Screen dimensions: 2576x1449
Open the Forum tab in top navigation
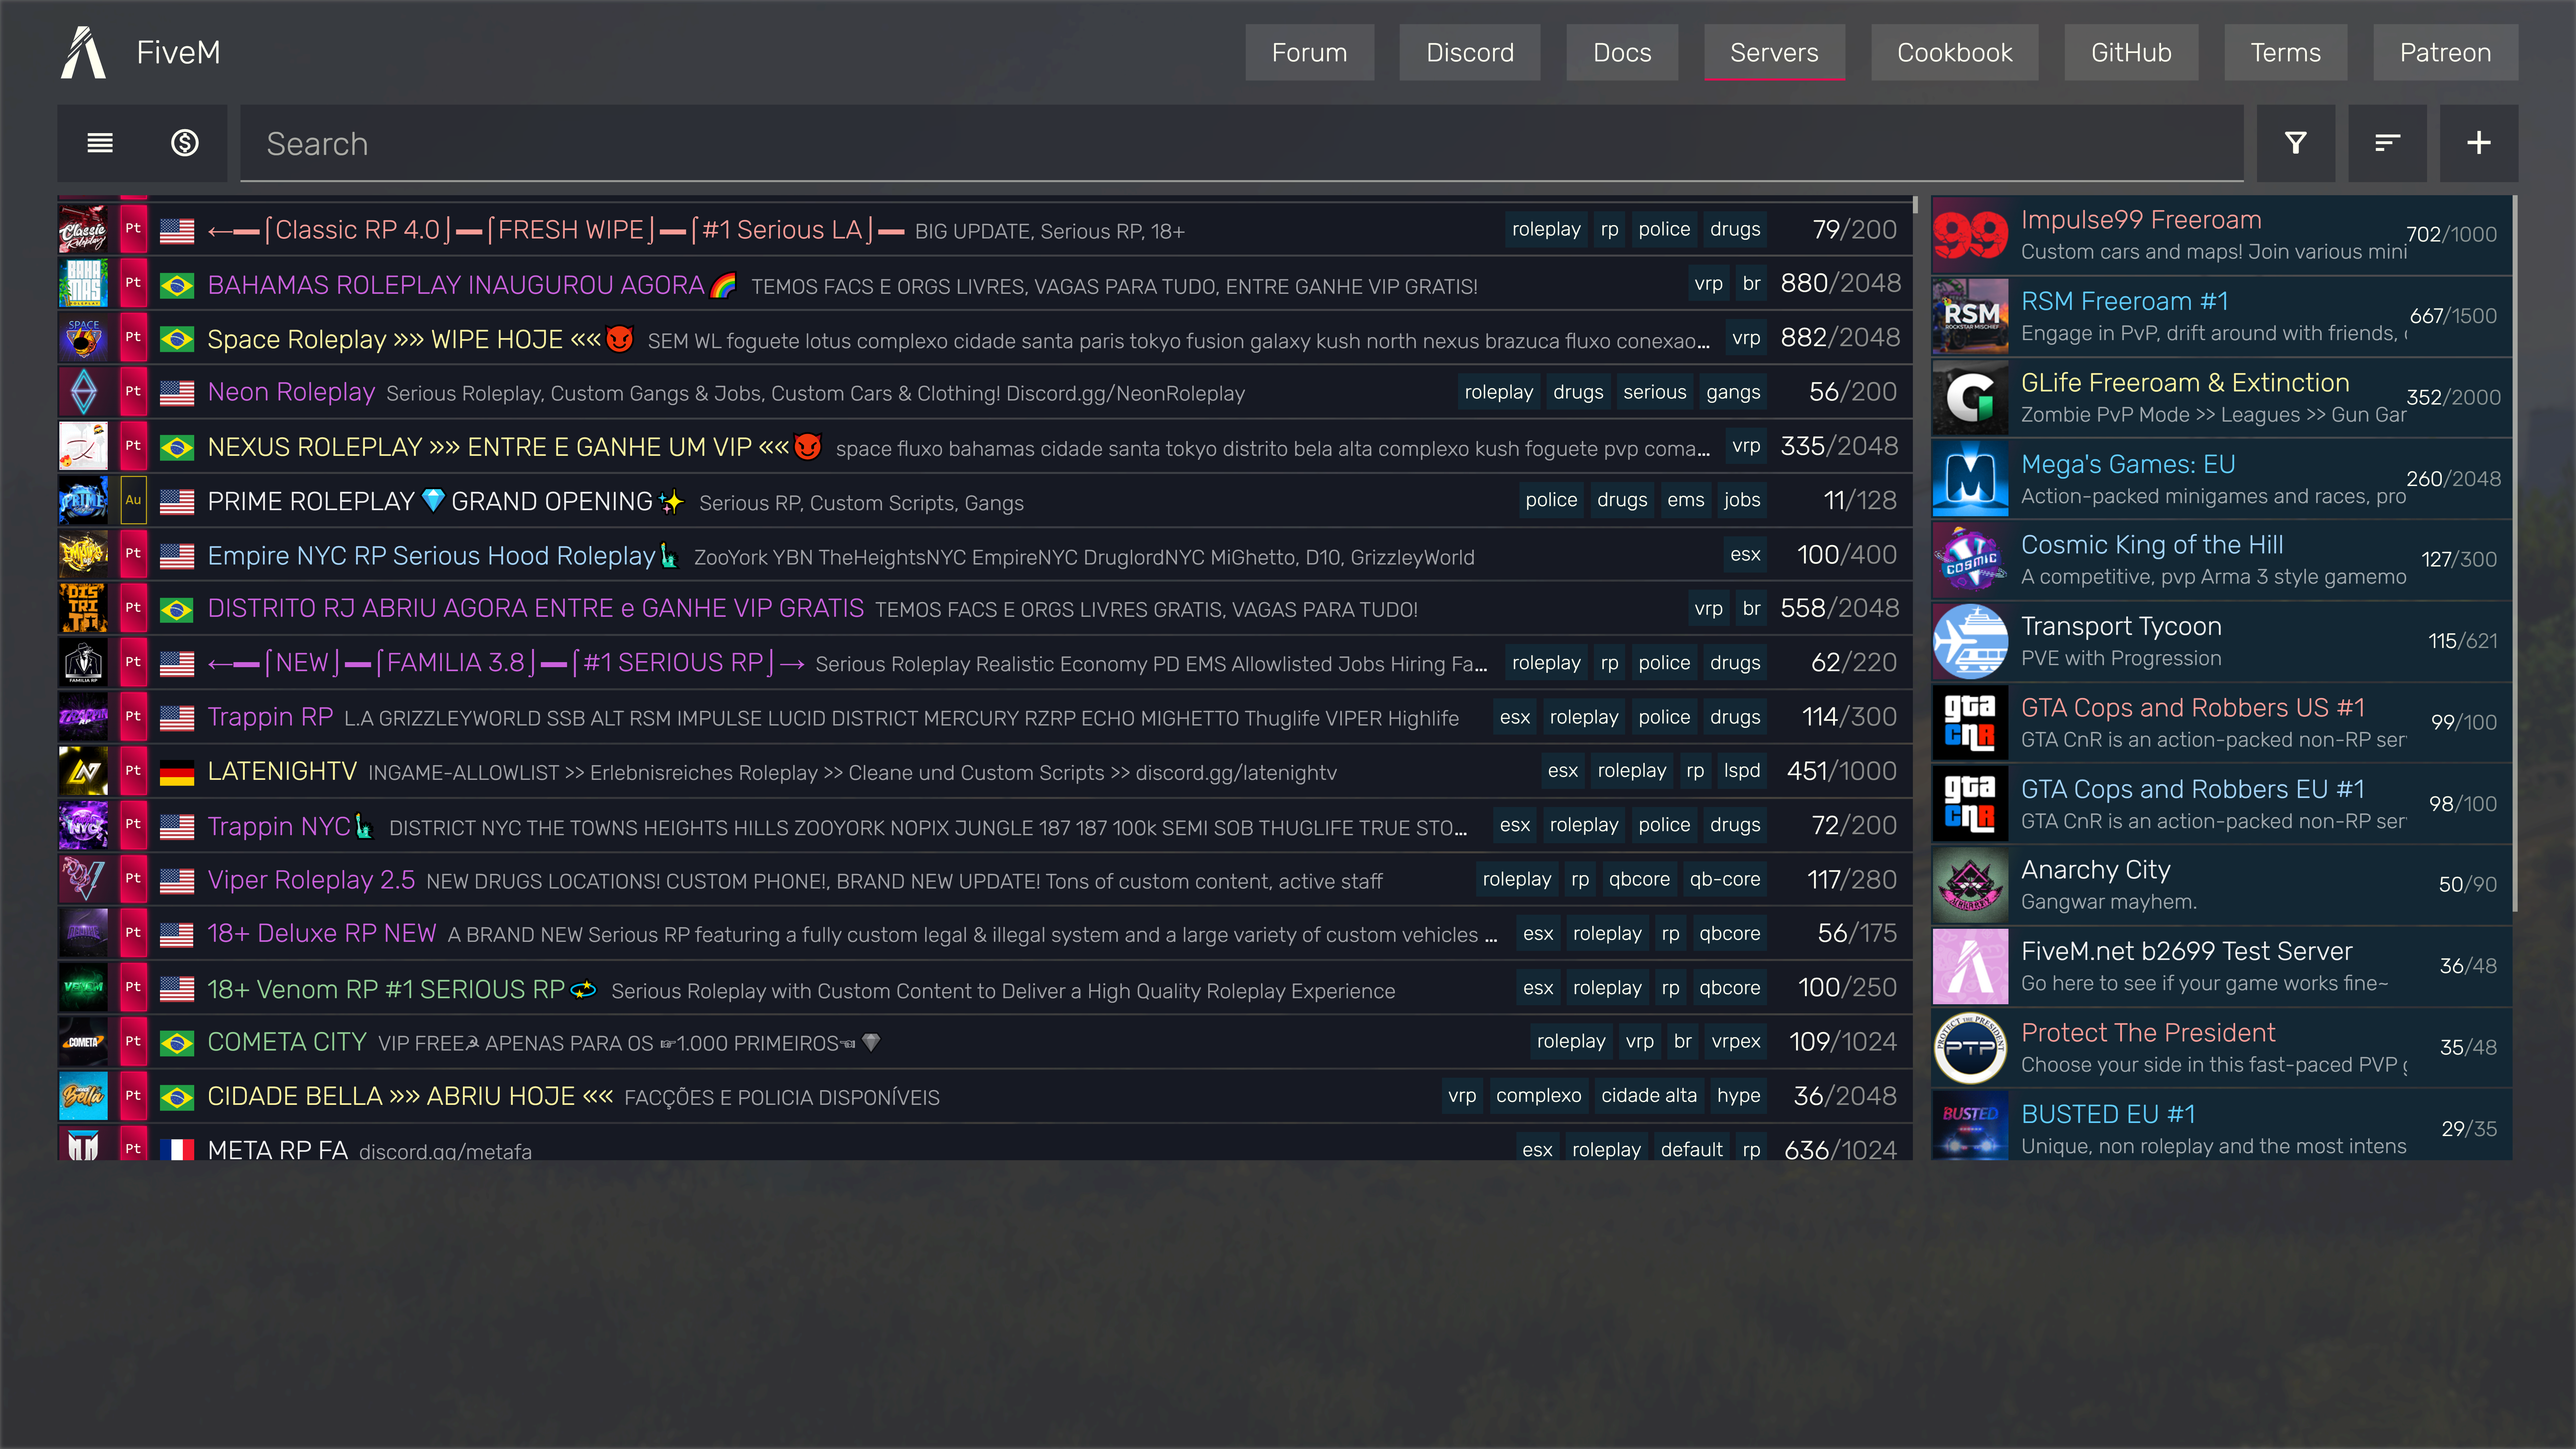[1309, 51]
